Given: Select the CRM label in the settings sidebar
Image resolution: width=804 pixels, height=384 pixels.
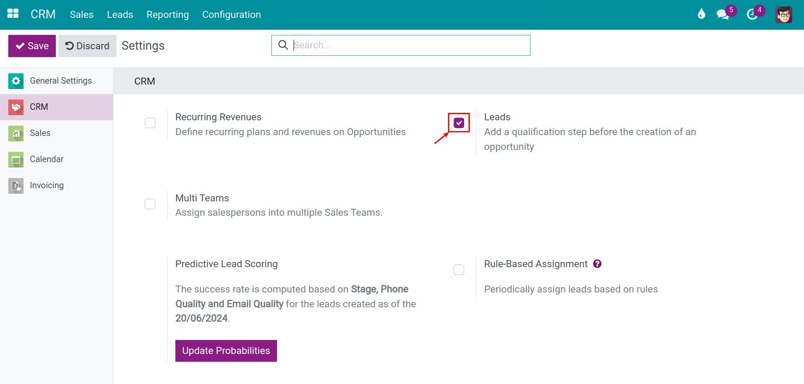Looking at the screenshot, I should (x=39, y=107).
